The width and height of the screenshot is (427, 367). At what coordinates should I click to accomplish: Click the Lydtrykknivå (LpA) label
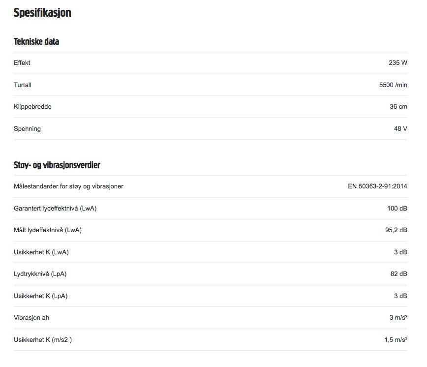[40, 274]
